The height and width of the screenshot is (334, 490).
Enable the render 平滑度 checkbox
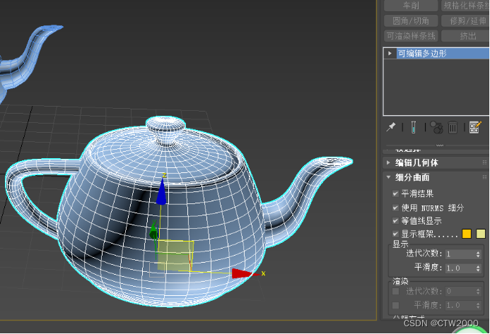[x=396, y=305]
